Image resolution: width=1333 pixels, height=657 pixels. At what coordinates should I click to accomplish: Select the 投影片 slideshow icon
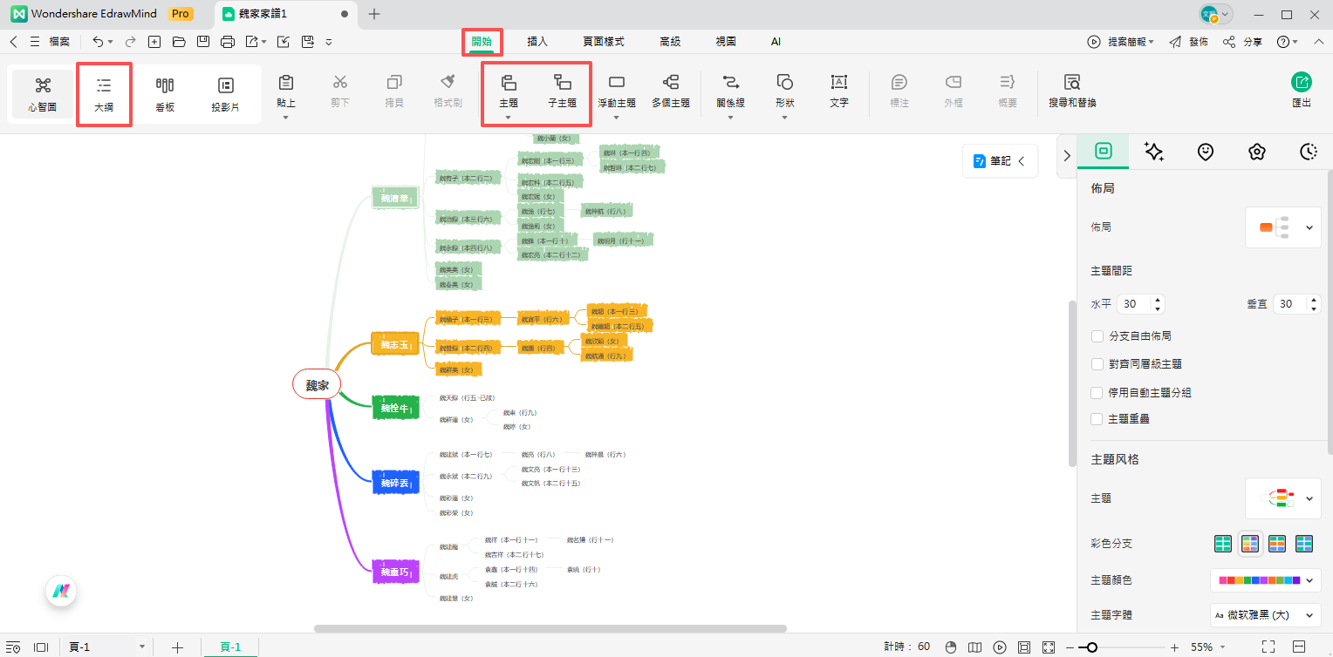click(x=226, y=91)
